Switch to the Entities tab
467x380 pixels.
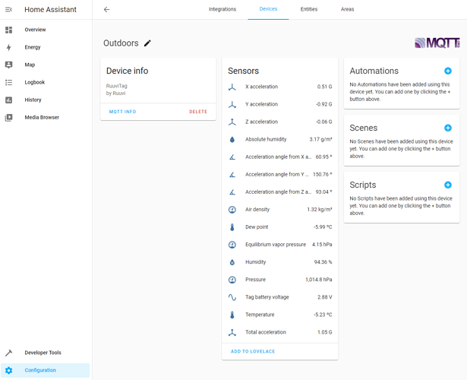[x=309, y=9]
